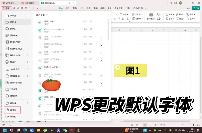Screen dimensions: 202x133
Task: Open the 筛选 dropdown in the ribbon
Action: click(x=180, y=19)
